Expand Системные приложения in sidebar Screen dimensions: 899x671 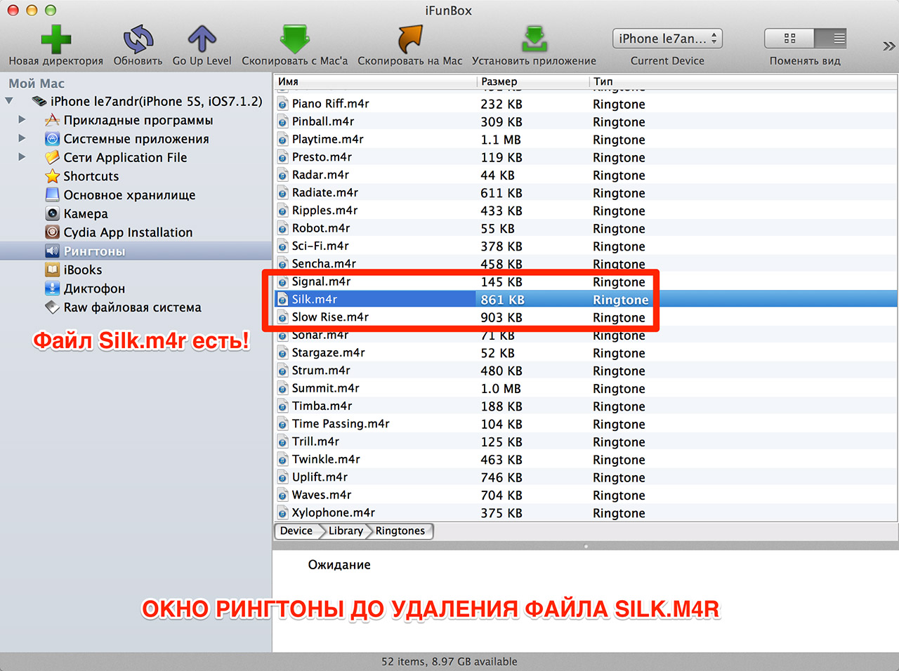22,138
